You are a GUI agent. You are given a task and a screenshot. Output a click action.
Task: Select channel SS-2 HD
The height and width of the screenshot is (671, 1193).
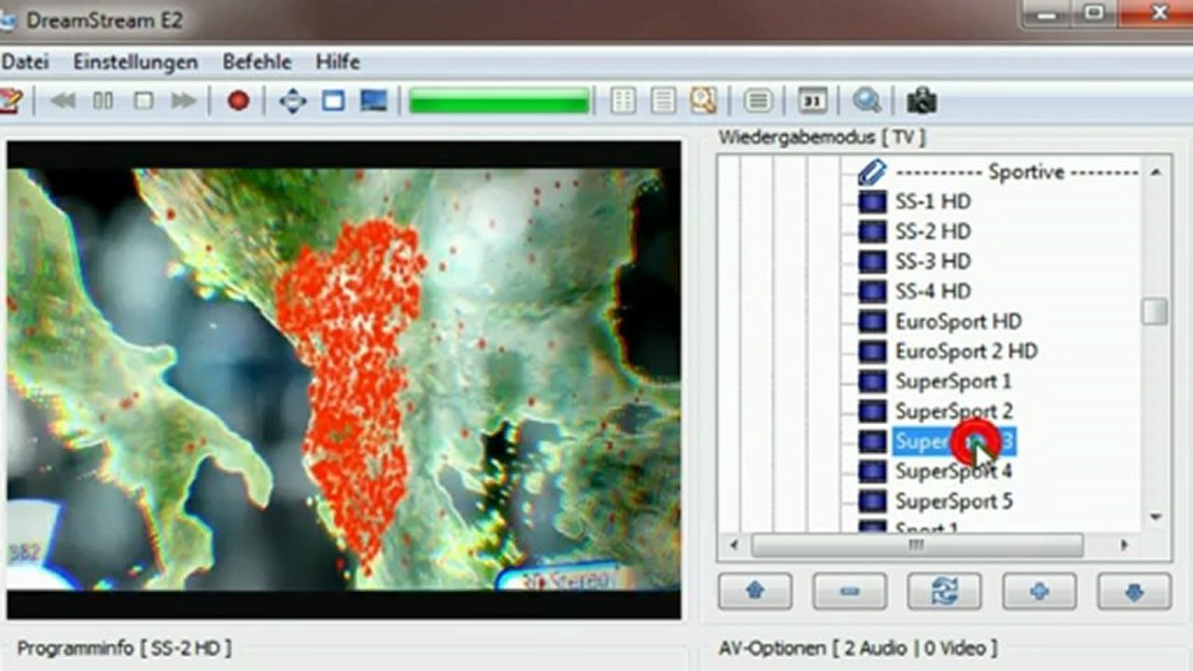933,231
